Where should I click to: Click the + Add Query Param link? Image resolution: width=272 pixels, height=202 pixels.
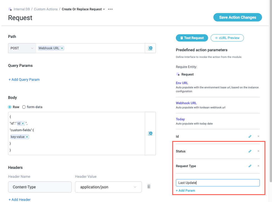(x=24, y=80)
